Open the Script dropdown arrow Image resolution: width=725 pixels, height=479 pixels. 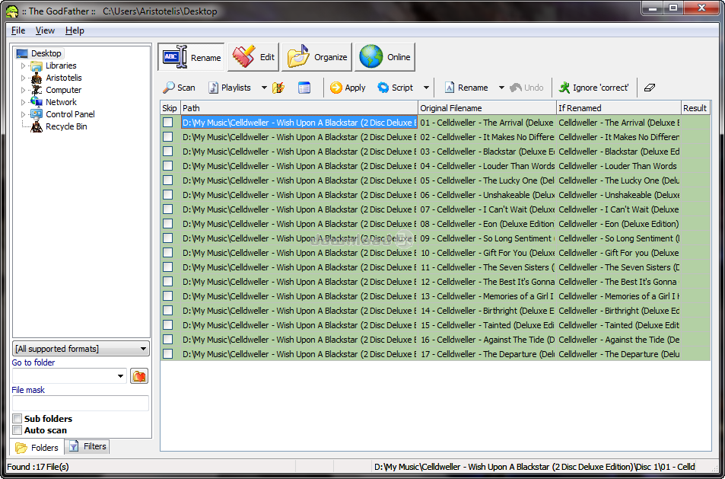click(x=426, y=88)
